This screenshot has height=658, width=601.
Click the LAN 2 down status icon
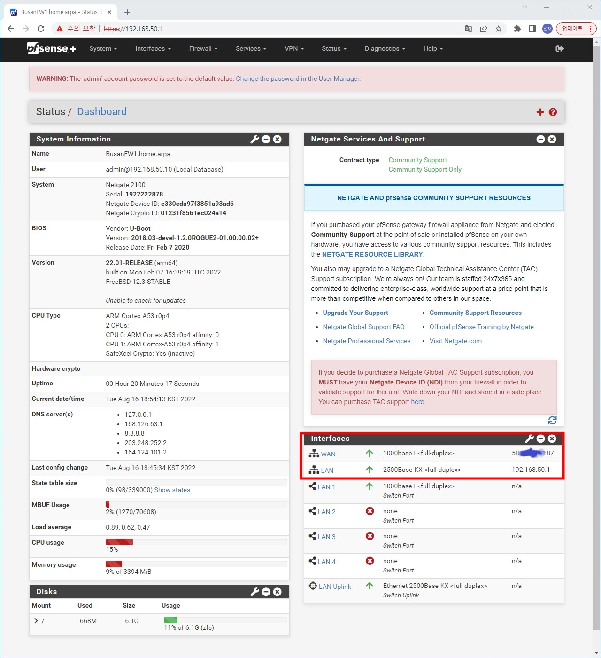[x=370, y=511]
